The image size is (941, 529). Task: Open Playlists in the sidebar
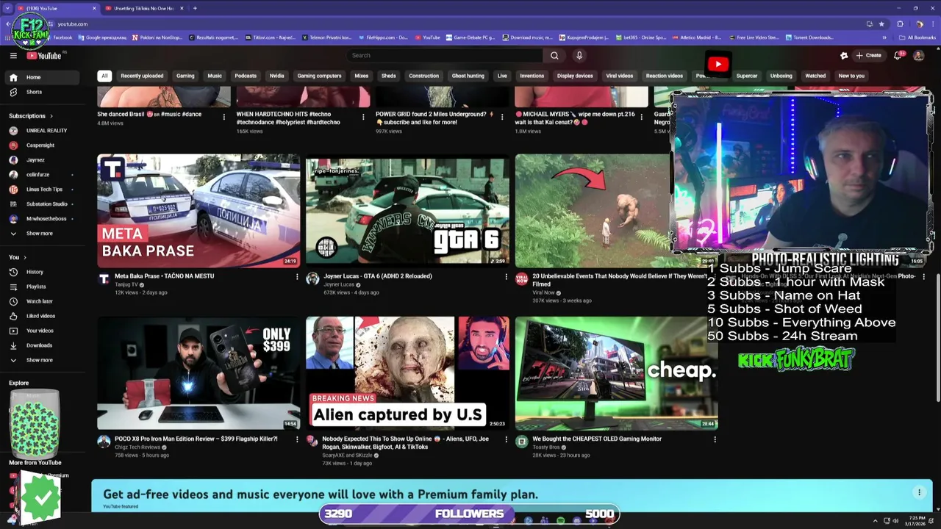pyautogui.click(x=43, y=287)
